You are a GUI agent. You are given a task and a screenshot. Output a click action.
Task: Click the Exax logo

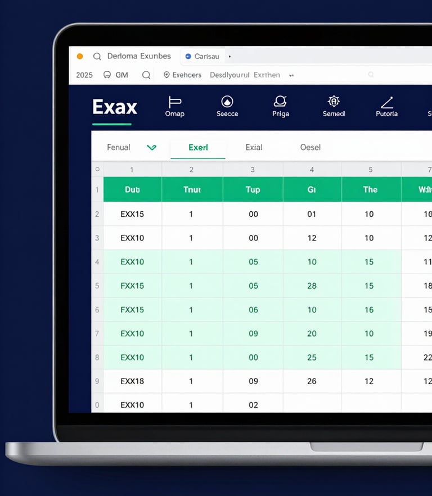[x=115, y=107]
